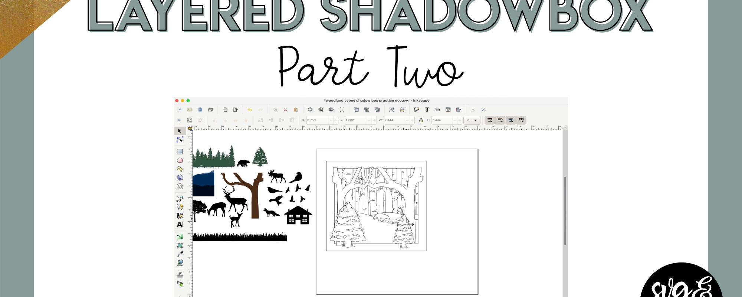Select the Ellipse circle tool

pos(180,160)
